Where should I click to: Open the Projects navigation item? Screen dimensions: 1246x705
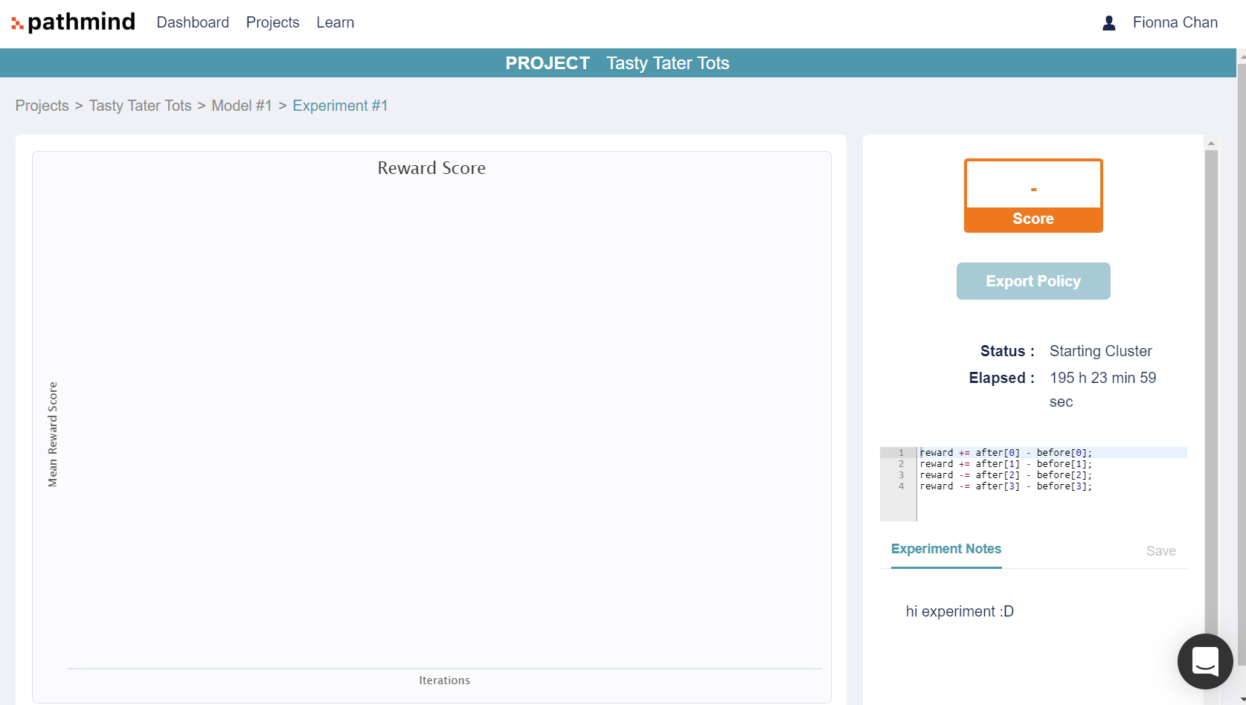[x=272, y=22]
